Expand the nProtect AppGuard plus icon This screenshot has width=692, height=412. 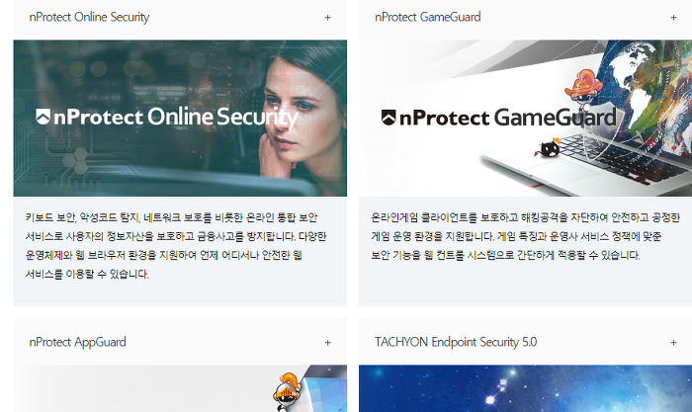(327, 342)
